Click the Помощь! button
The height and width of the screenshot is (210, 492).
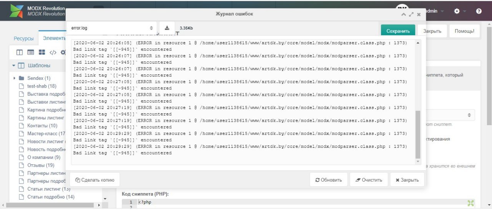(464, 31)
